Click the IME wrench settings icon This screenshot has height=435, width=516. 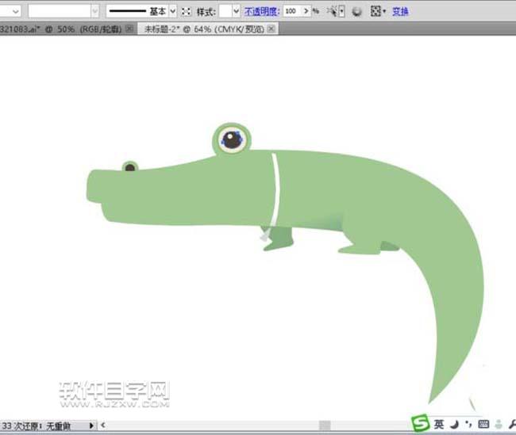511,425
